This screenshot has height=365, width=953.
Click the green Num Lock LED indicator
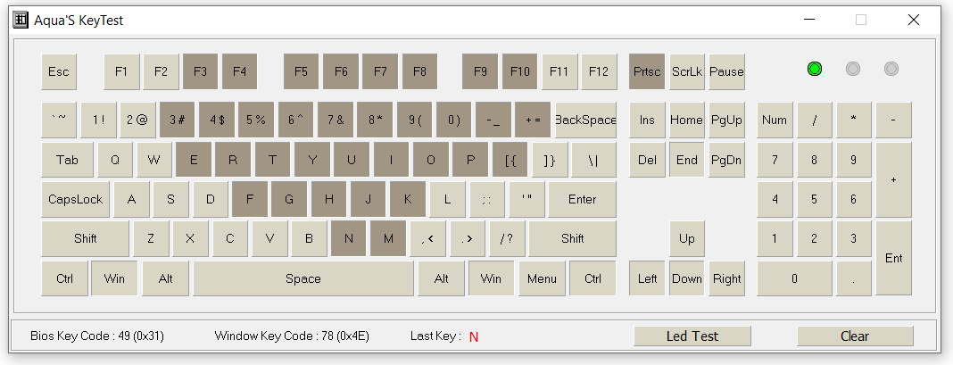815,69
